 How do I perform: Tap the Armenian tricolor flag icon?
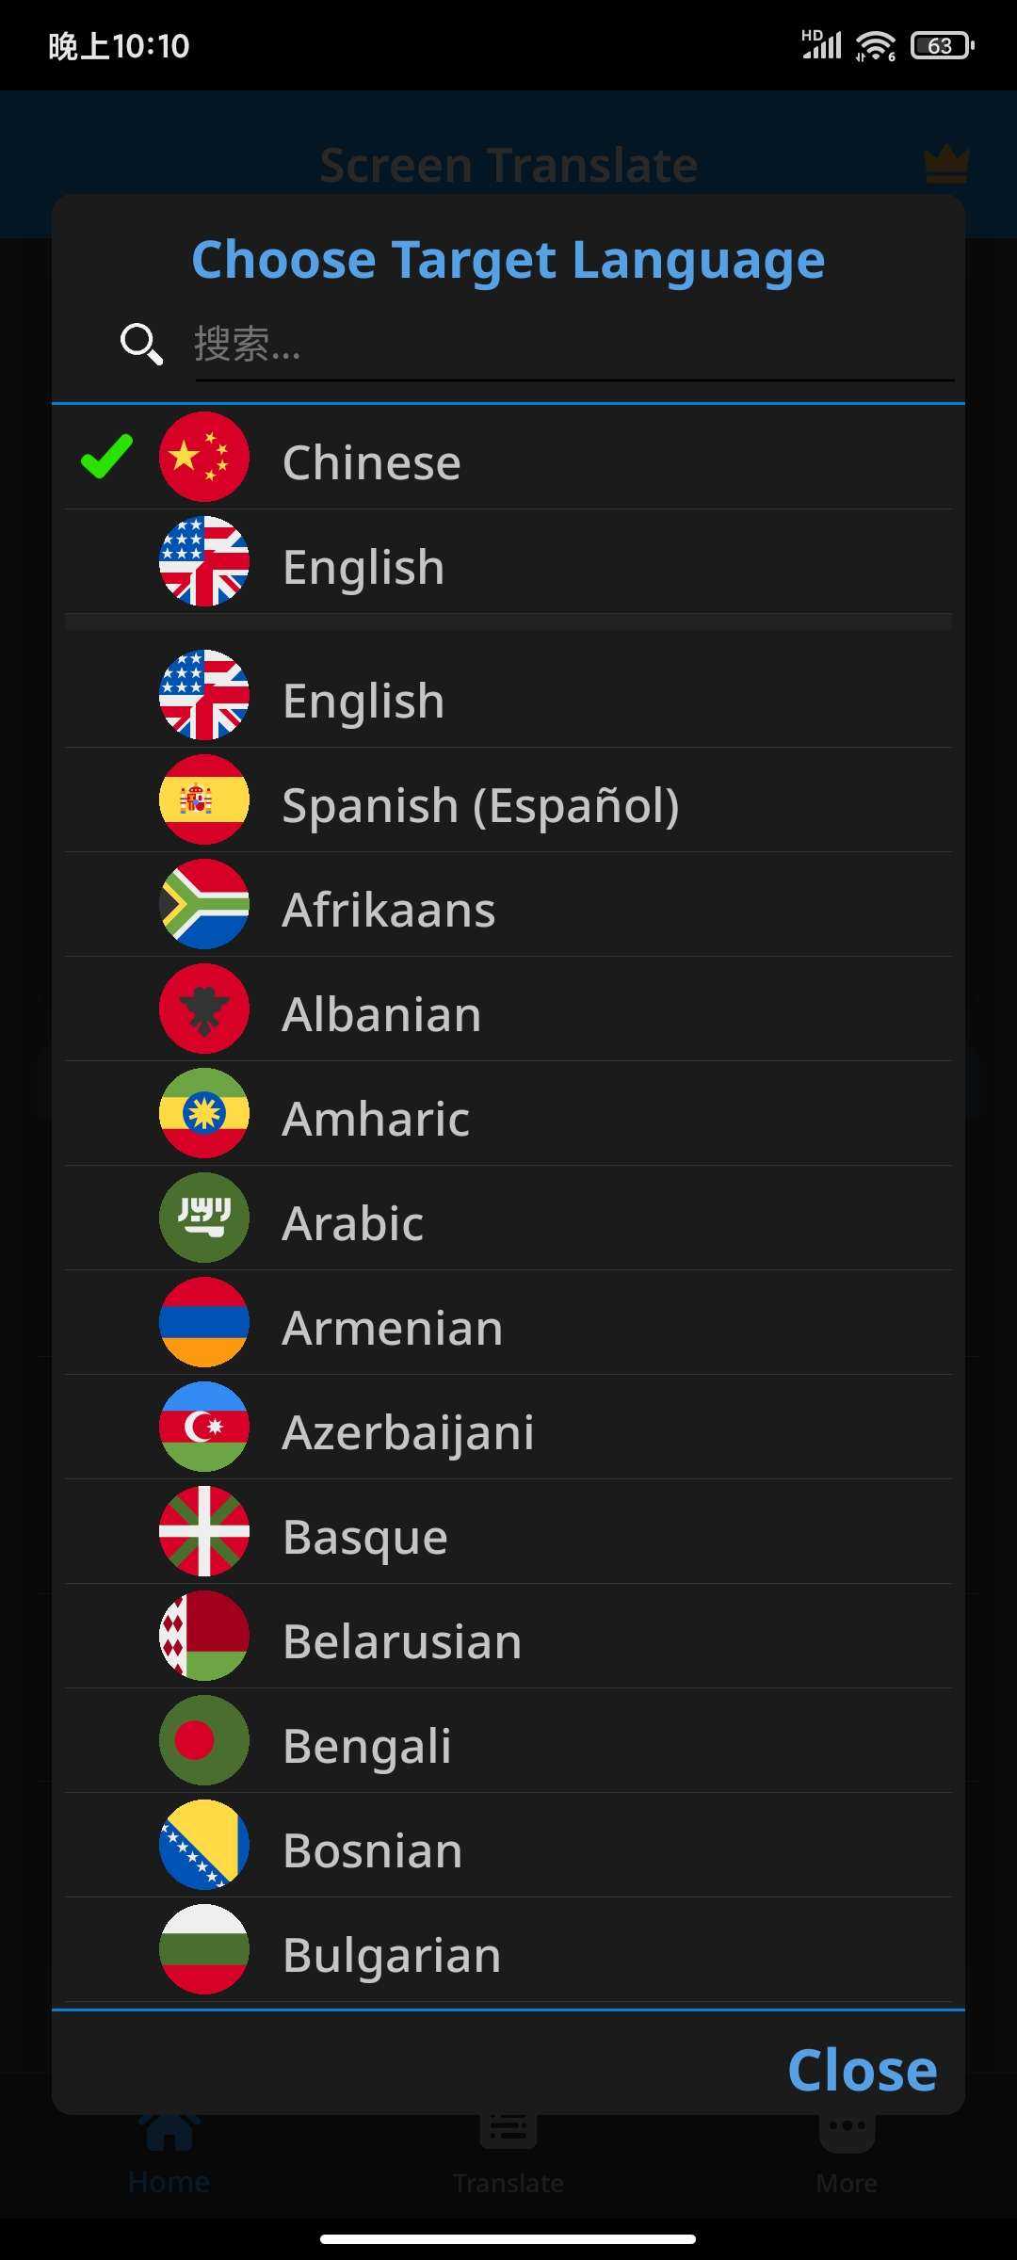click(204, 1322)
